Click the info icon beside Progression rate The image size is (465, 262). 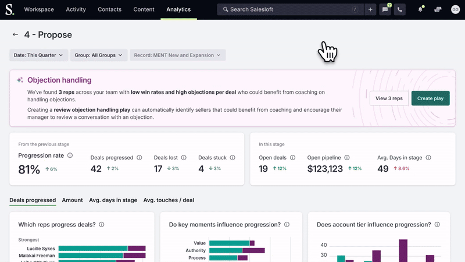pos(70,155)
